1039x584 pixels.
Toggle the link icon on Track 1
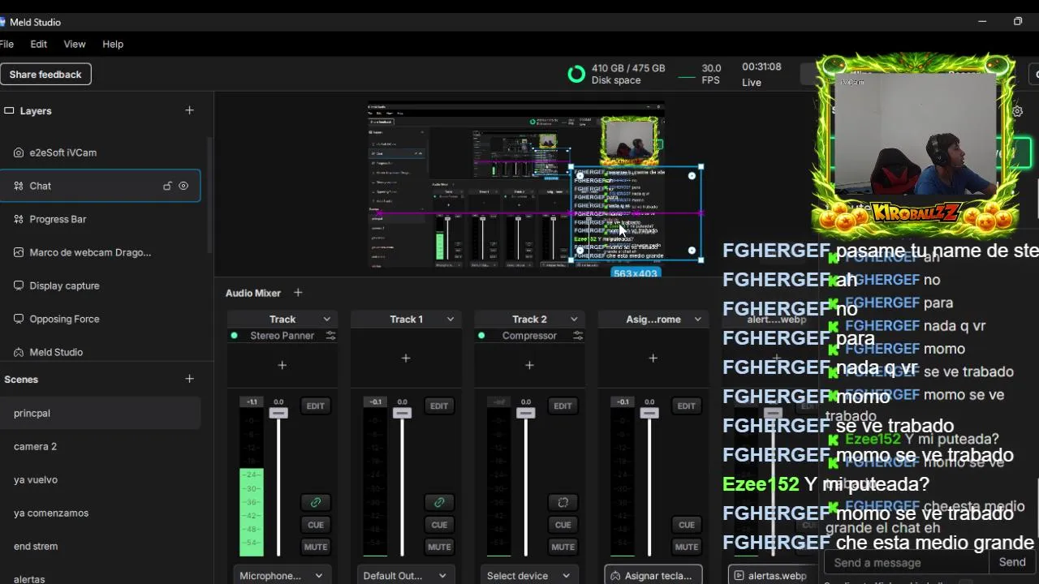[439, 502]
